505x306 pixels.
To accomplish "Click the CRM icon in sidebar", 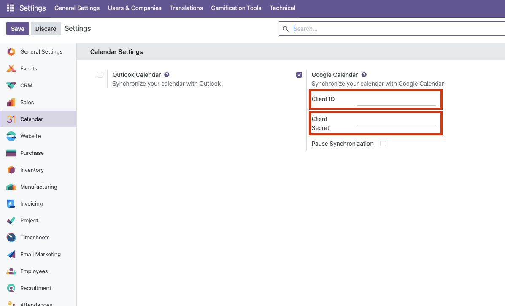I will [11, 86].
